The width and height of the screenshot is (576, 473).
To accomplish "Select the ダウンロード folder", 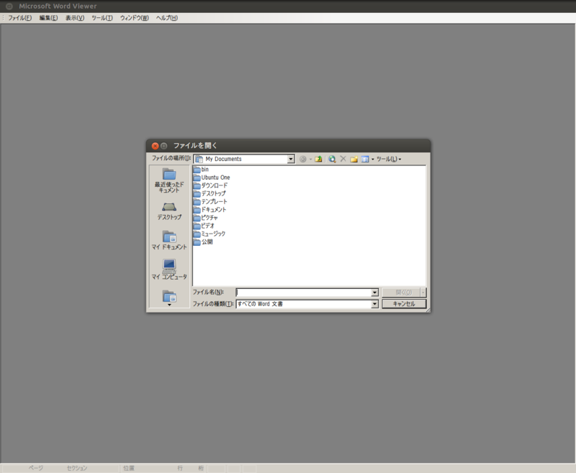I will tap(210, 185).
